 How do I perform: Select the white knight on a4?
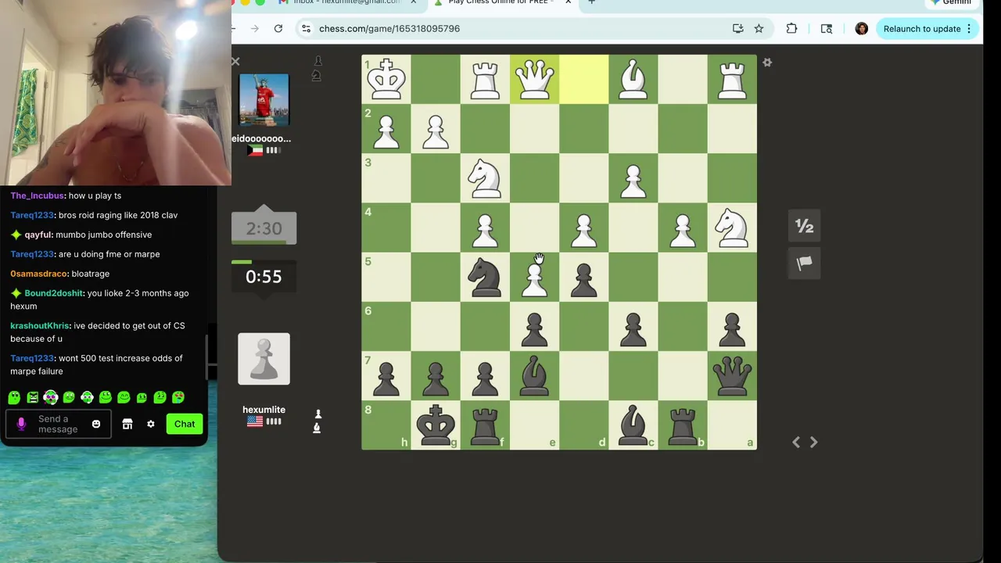(732, 228)
